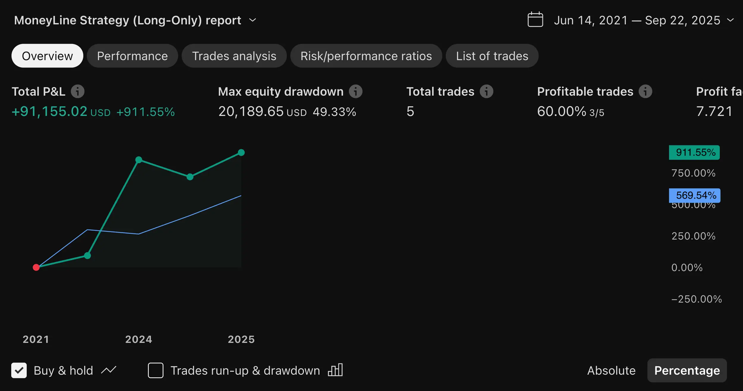Viewport: 743px width, 391px height.
Task: Click the Total P&L info icon
Action: 78,92
